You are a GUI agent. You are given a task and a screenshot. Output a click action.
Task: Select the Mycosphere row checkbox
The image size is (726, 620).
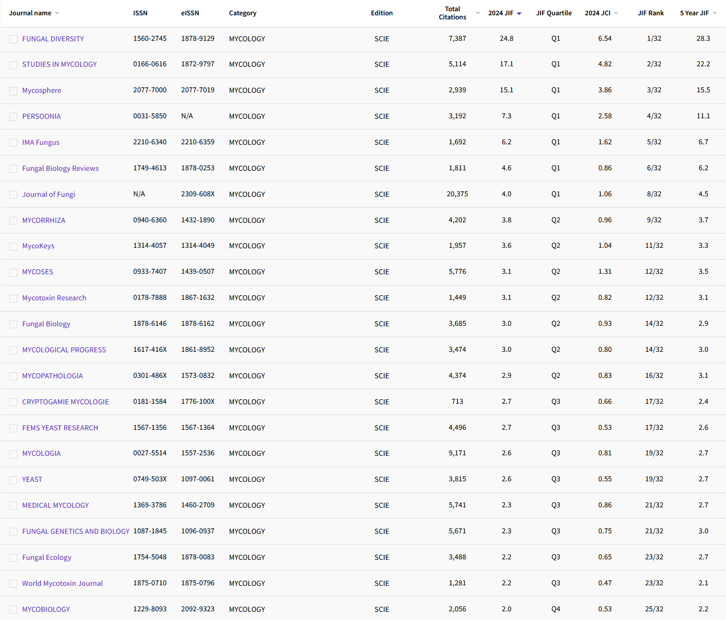coord(13,91)
